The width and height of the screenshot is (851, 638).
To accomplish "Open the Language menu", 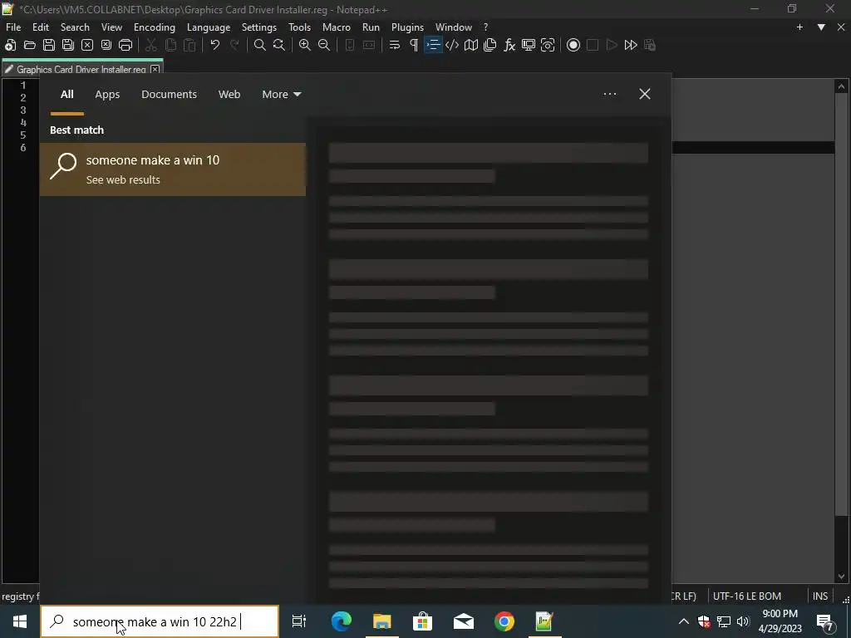I will pyautogui.click(x=209, y=27).
